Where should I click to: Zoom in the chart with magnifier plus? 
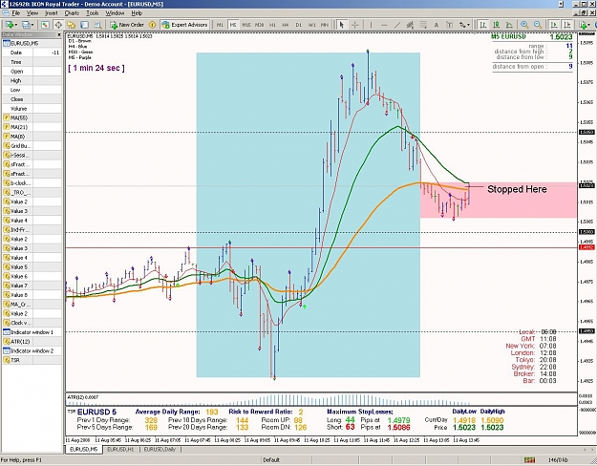coord(524,25)
